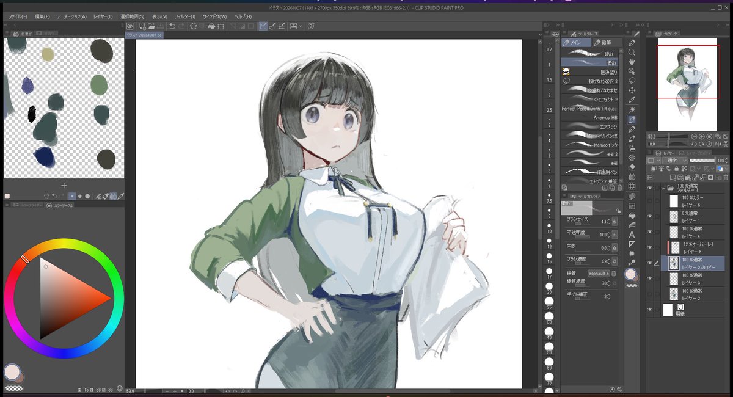Screen dimensions: 733x397
Task: Toggle visibility of レイヤー 5 overlay layer
Action: [x=649, y=247]
